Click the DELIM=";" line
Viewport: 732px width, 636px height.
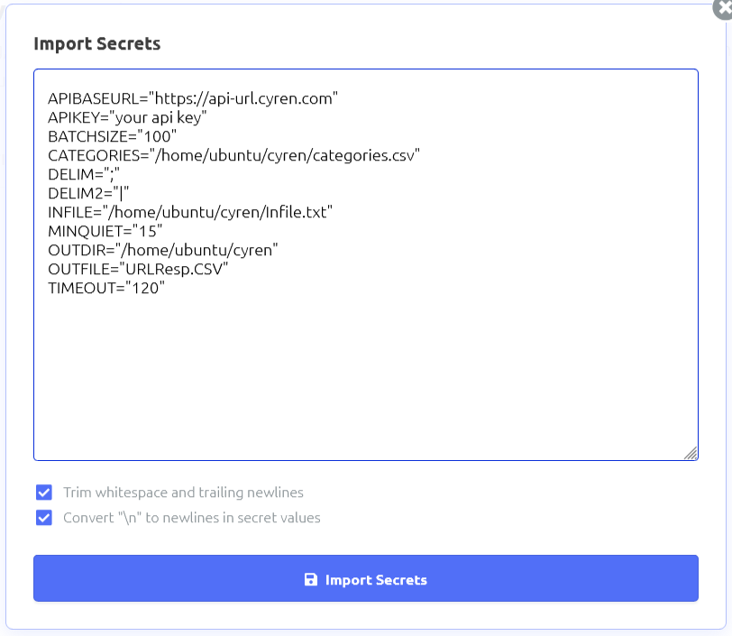click(x=84, y=174)
